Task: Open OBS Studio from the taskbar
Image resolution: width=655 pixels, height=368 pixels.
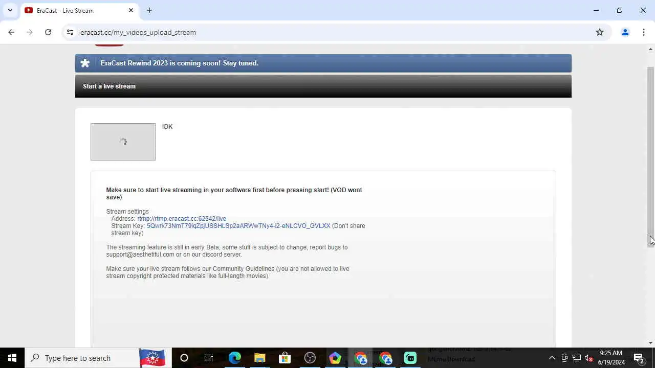Action: pyautogui.click(x=310, y=358)
